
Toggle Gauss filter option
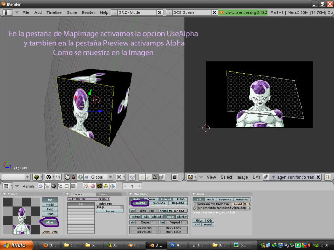[x=151, y=199]
